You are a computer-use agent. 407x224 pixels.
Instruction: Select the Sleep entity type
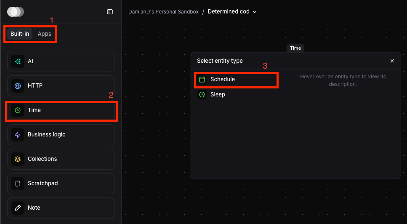click(x=218, y=95)
